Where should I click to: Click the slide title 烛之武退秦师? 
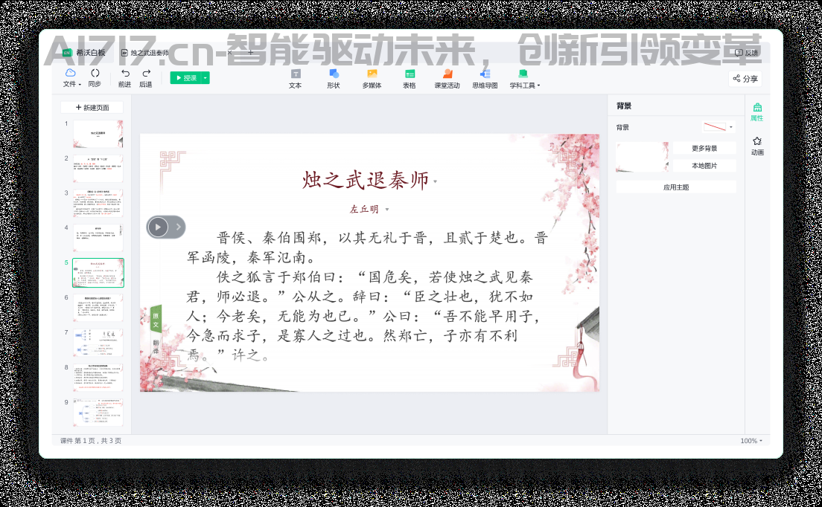pos(366,180)
